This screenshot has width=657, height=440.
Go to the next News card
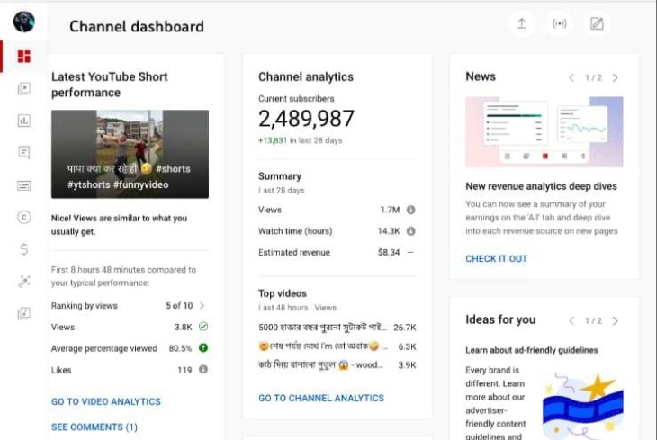click(615, 77)
